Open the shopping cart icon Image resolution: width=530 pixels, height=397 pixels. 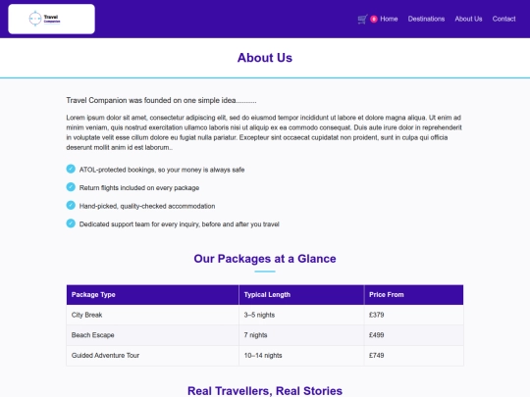click(x=362, y=20)
